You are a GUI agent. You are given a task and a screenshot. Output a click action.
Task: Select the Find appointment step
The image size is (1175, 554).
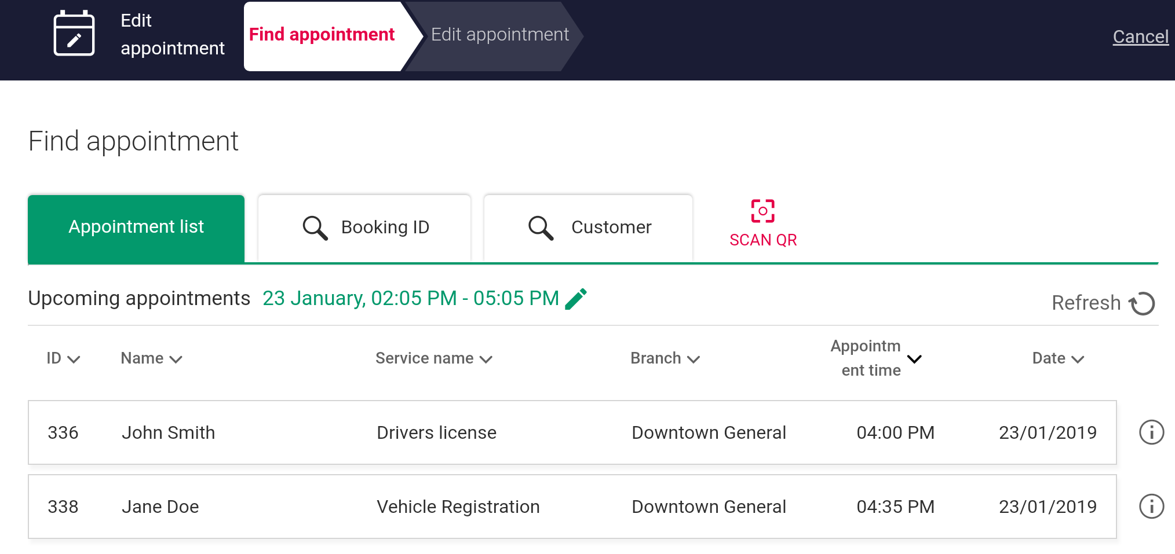click(x=322, y=35)
